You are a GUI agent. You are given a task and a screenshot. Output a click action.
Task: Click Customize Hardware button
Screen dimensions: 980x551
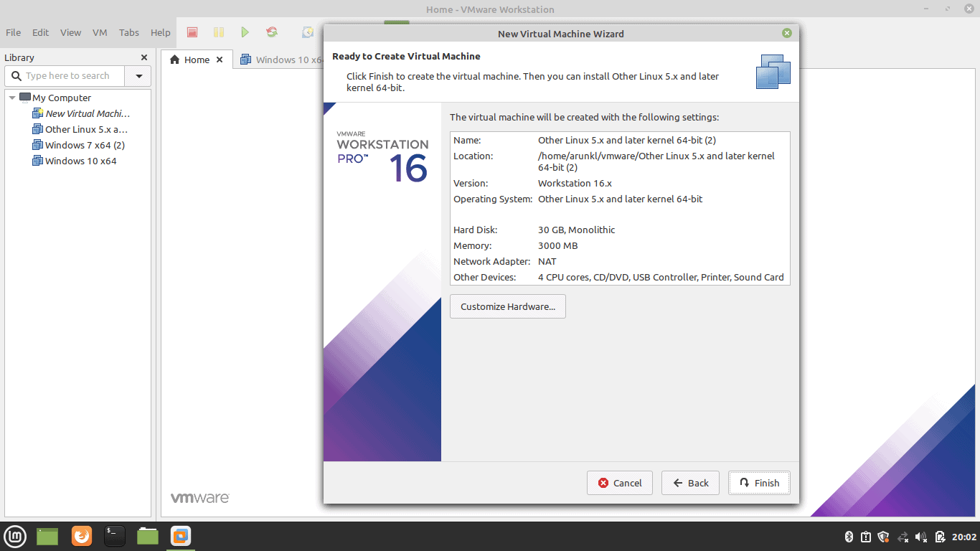click(x=508, y=306)
